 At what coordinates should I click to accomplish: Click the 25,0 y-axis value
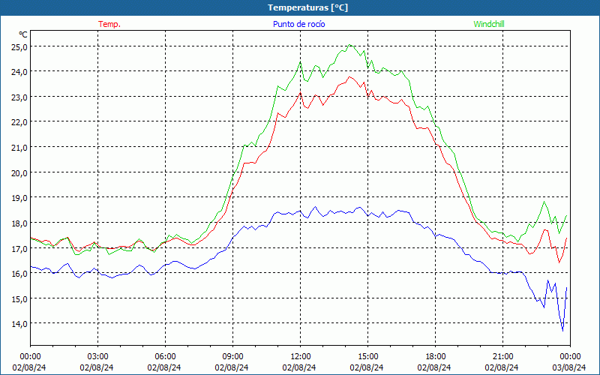point(19,47)
